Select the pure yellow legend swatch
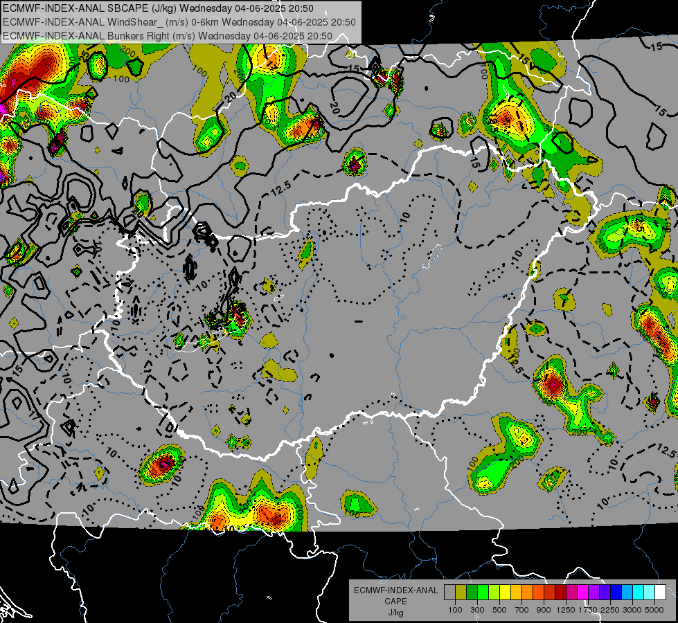The image size is (678, 623). tap(505, 593)
